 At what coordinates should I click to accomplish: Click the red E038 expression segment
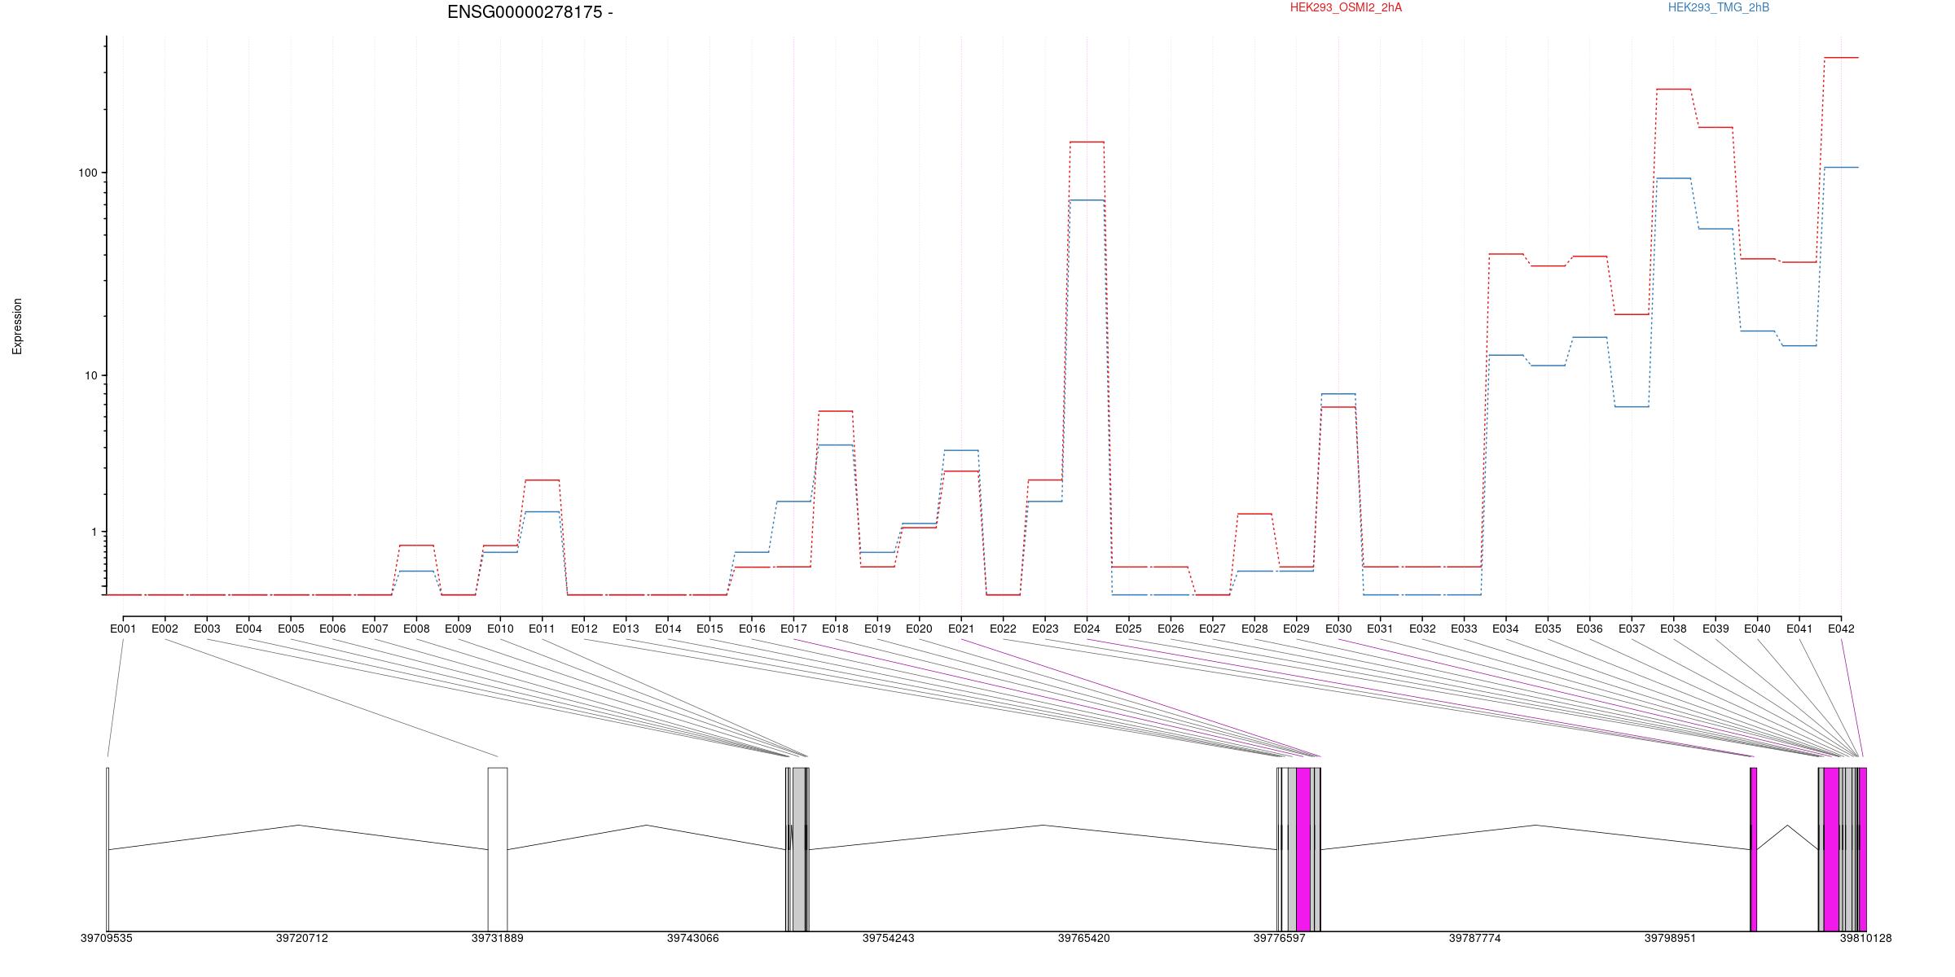(1673, 89)
